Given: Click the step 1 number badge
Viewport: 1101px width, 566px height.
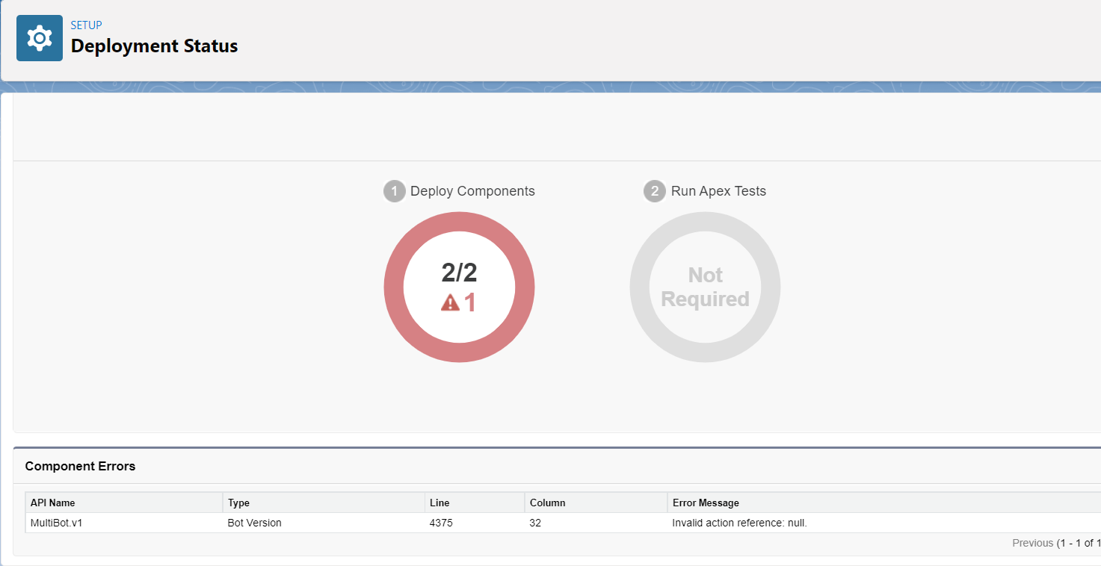Looking at the screenshot, I should [x=394, y=191].
